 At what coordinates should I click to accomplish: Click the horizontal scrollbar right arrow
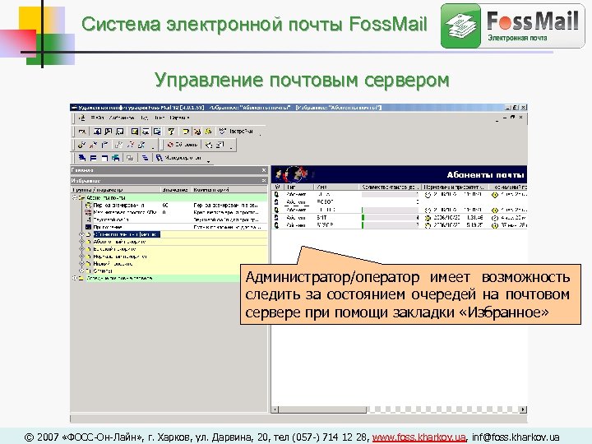(x=523, y=409)
